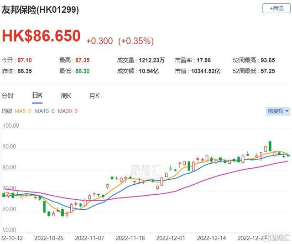The image size is (292, 244).
Task: Click date label 2022-11-07 on axis
Action: (89, 238)
